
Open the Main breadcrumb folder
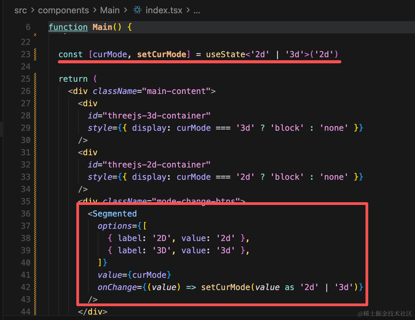pyautogui.click(x=110, y=10)
